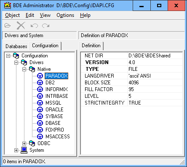Select the DBASE driver in tree
Image resolution: width=187 pixels, height=167 pixels.
[x=53, y=123]
